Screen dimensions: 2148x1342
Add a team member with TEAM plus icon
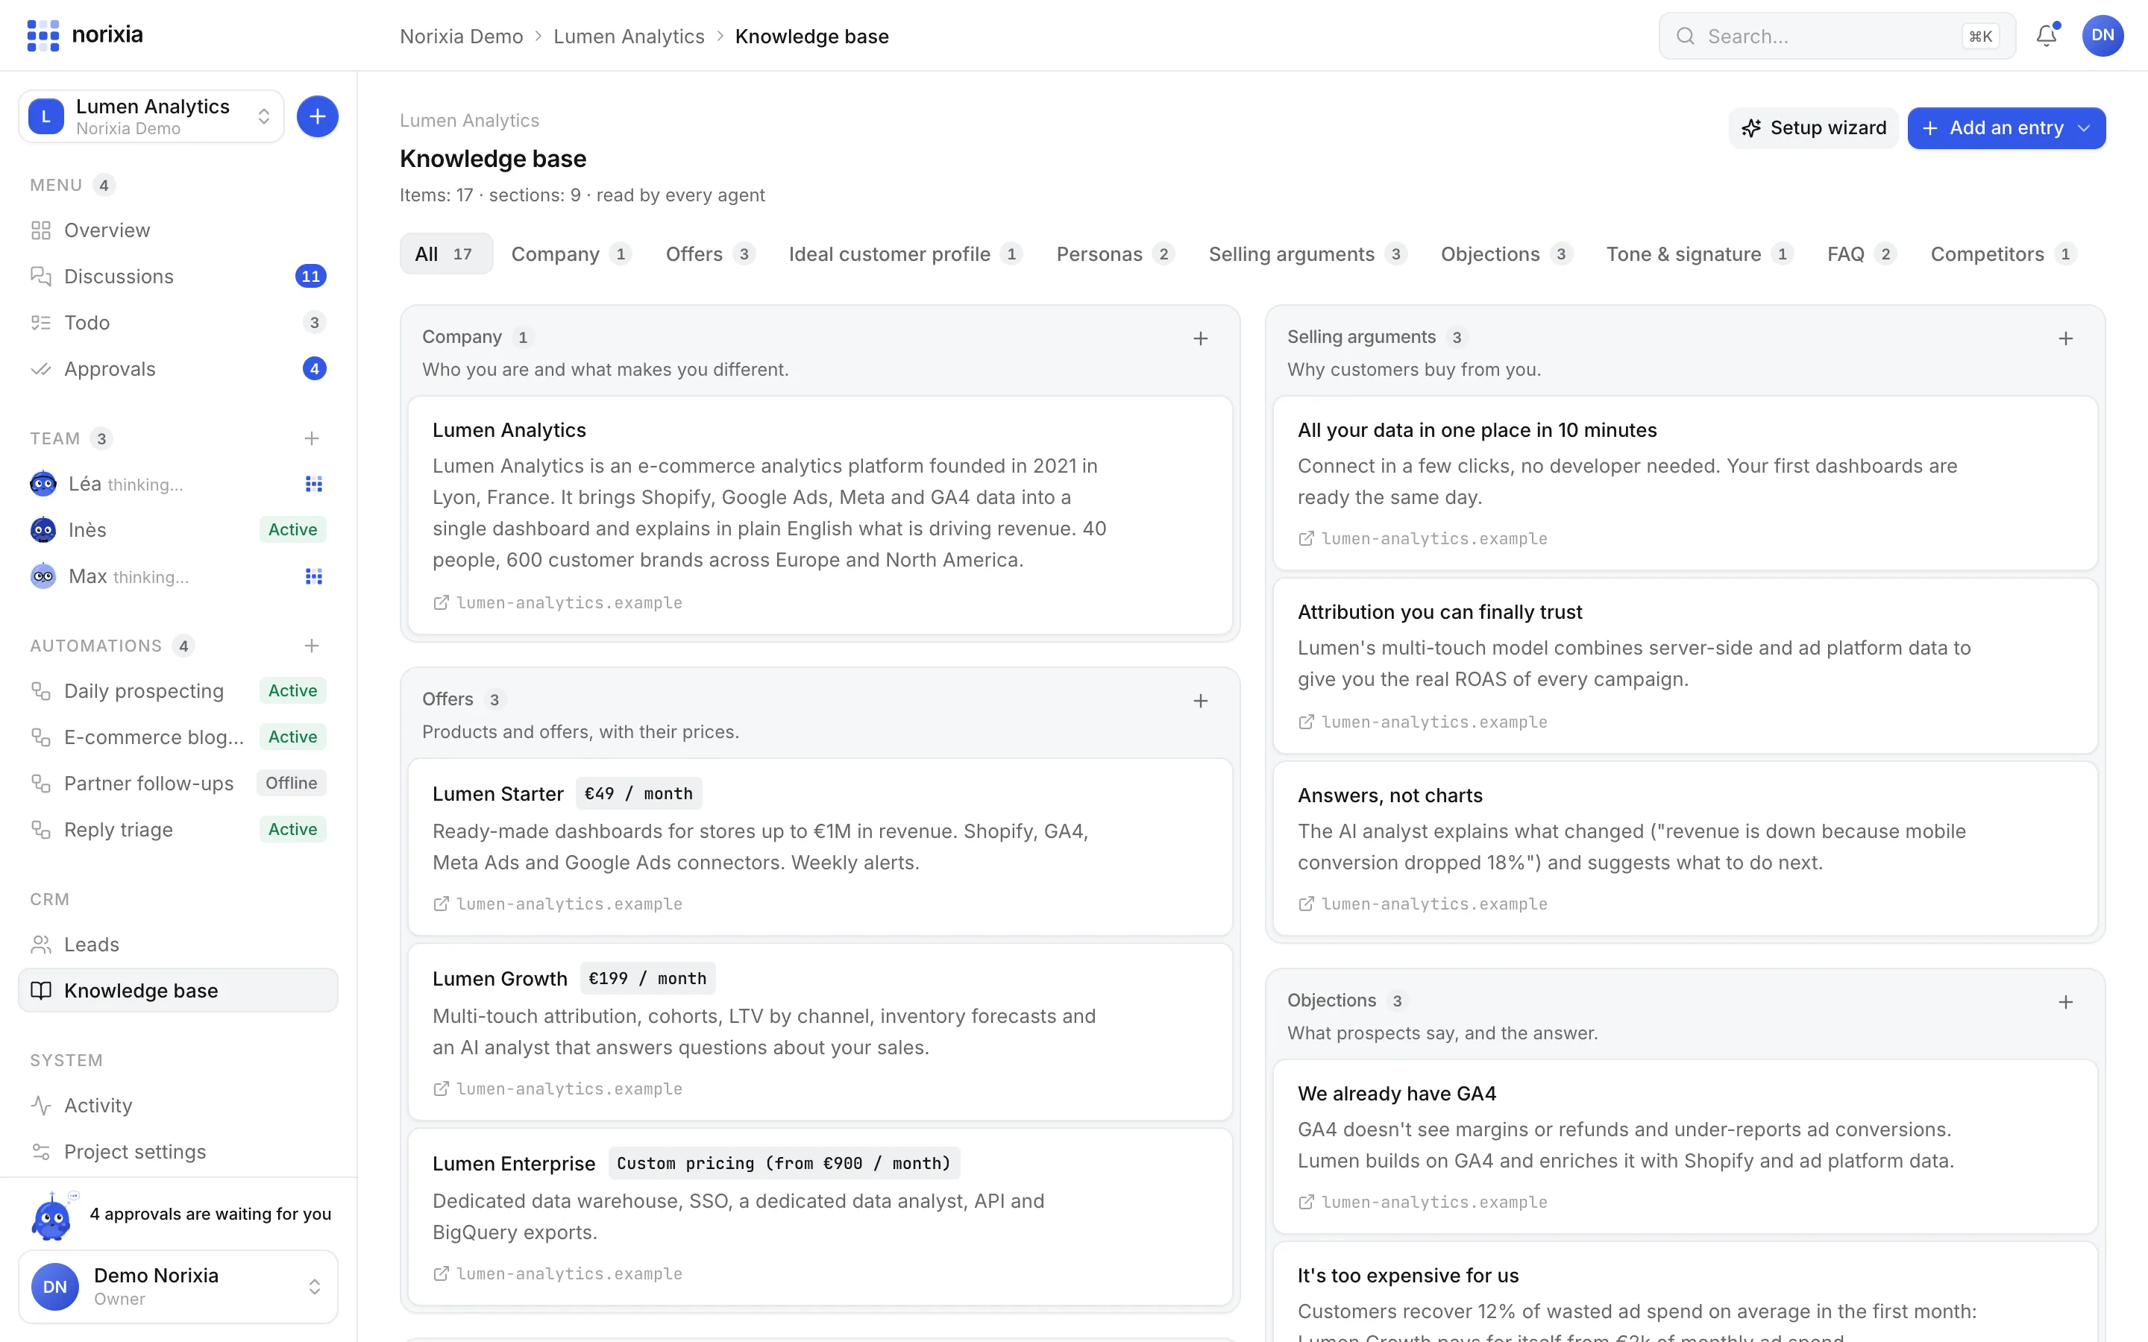(312, 438)
